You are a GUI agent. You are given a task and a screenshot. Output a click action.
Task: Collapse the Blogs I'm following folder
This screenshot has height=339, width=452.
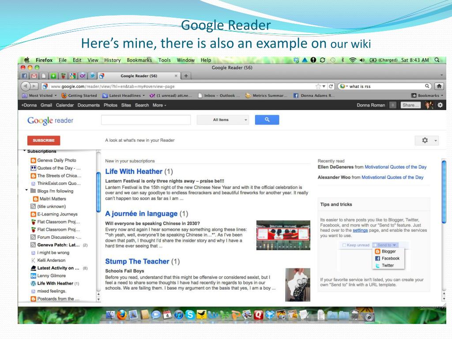click(26, 190)
